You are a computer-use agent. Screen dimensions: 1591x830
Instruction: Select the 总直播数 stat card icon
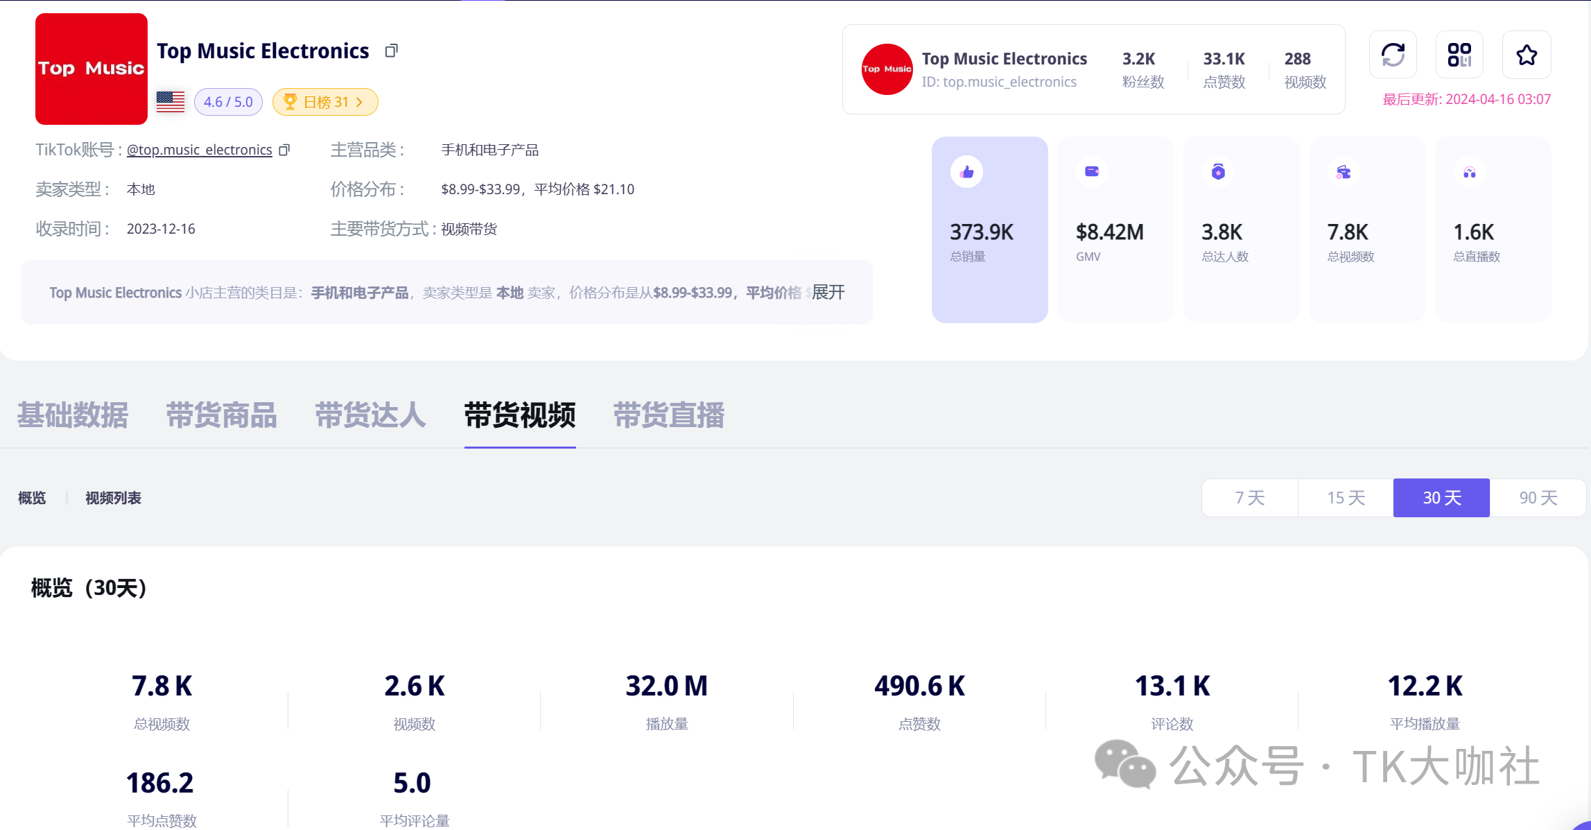point(1469,172)
